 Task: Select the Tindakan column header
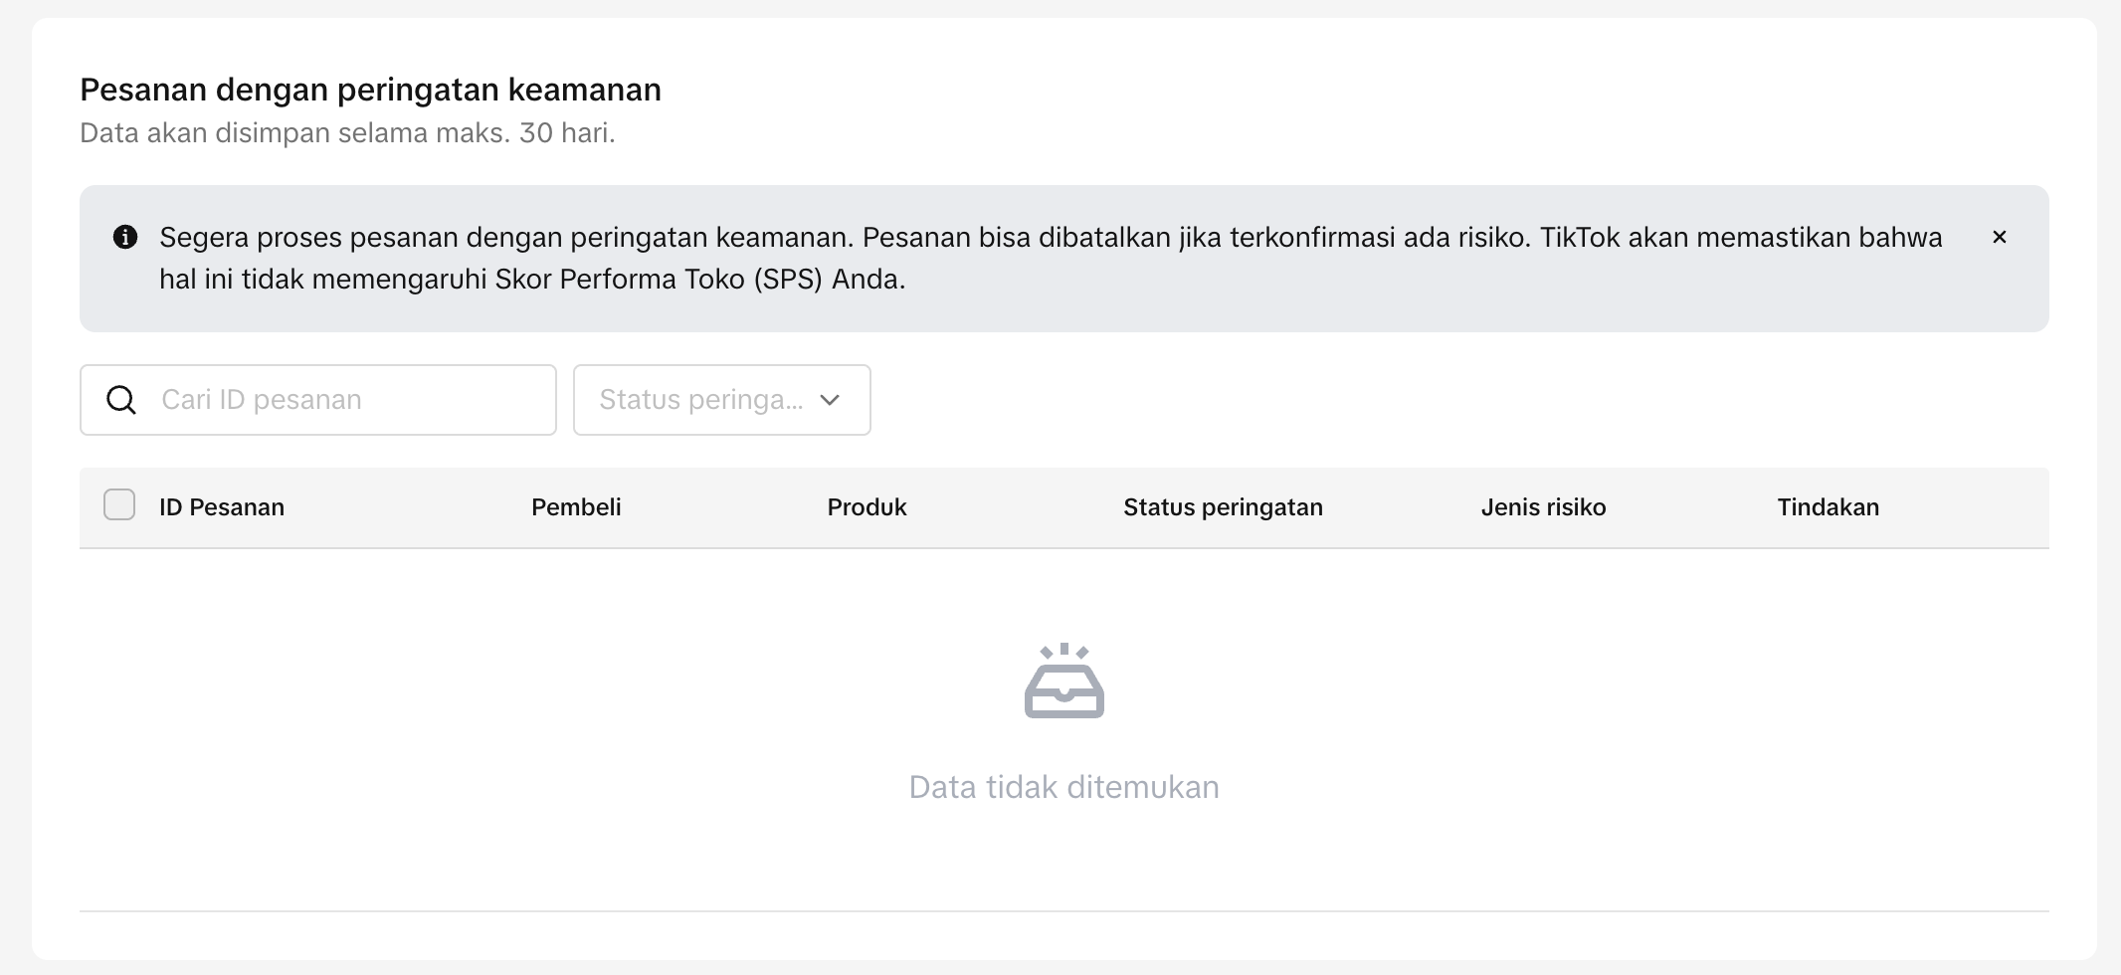pyautogui.click(x=1828, y=507)
